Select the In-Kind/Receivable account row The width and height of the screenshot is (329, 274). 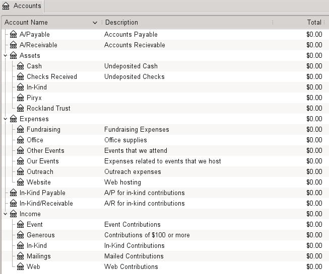165,203
